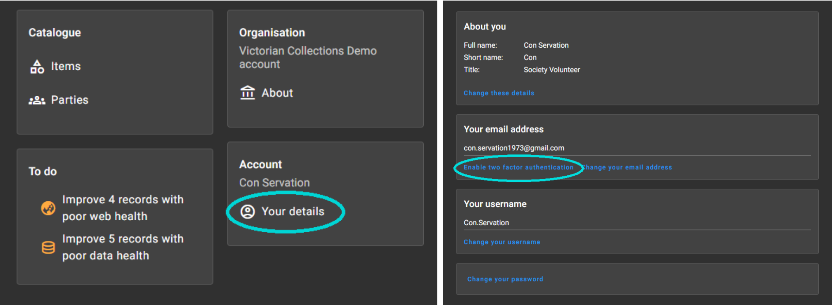Open Improve 5 records with poor data health
The width and height of the screenshot is (832, 305).
122,247
